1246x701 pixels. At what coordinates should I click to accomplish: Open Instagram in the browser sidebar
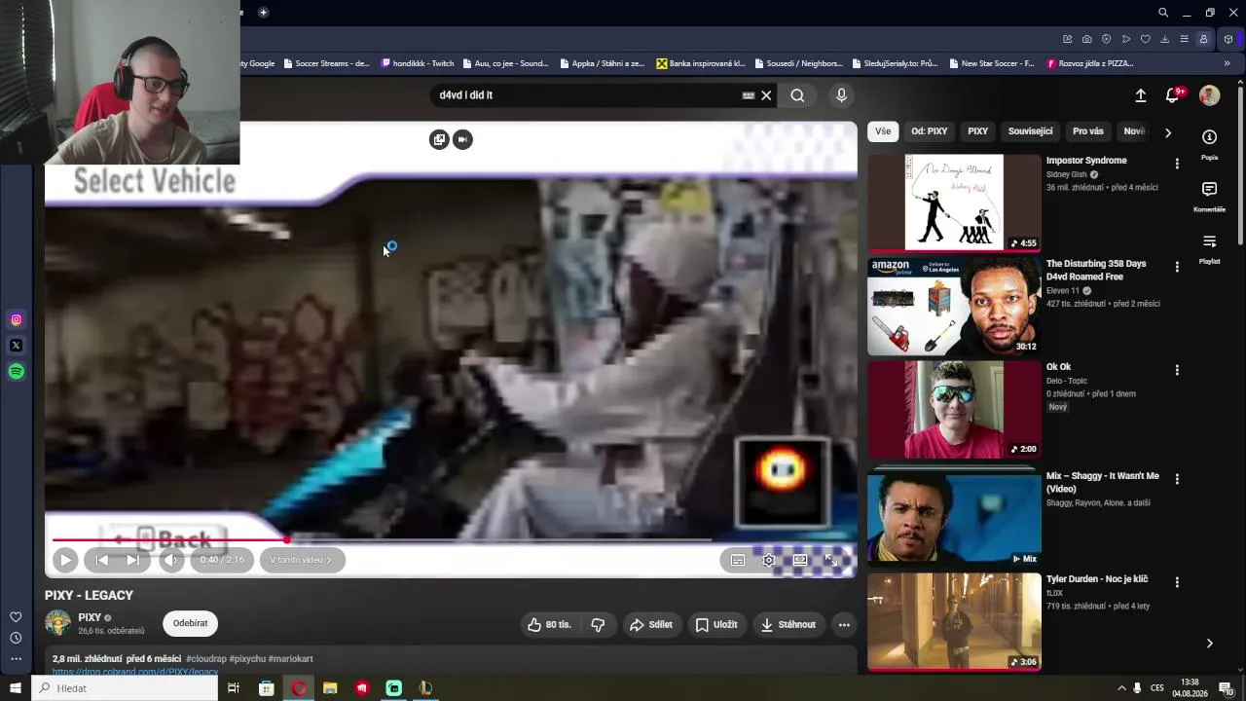click(16, 319)
